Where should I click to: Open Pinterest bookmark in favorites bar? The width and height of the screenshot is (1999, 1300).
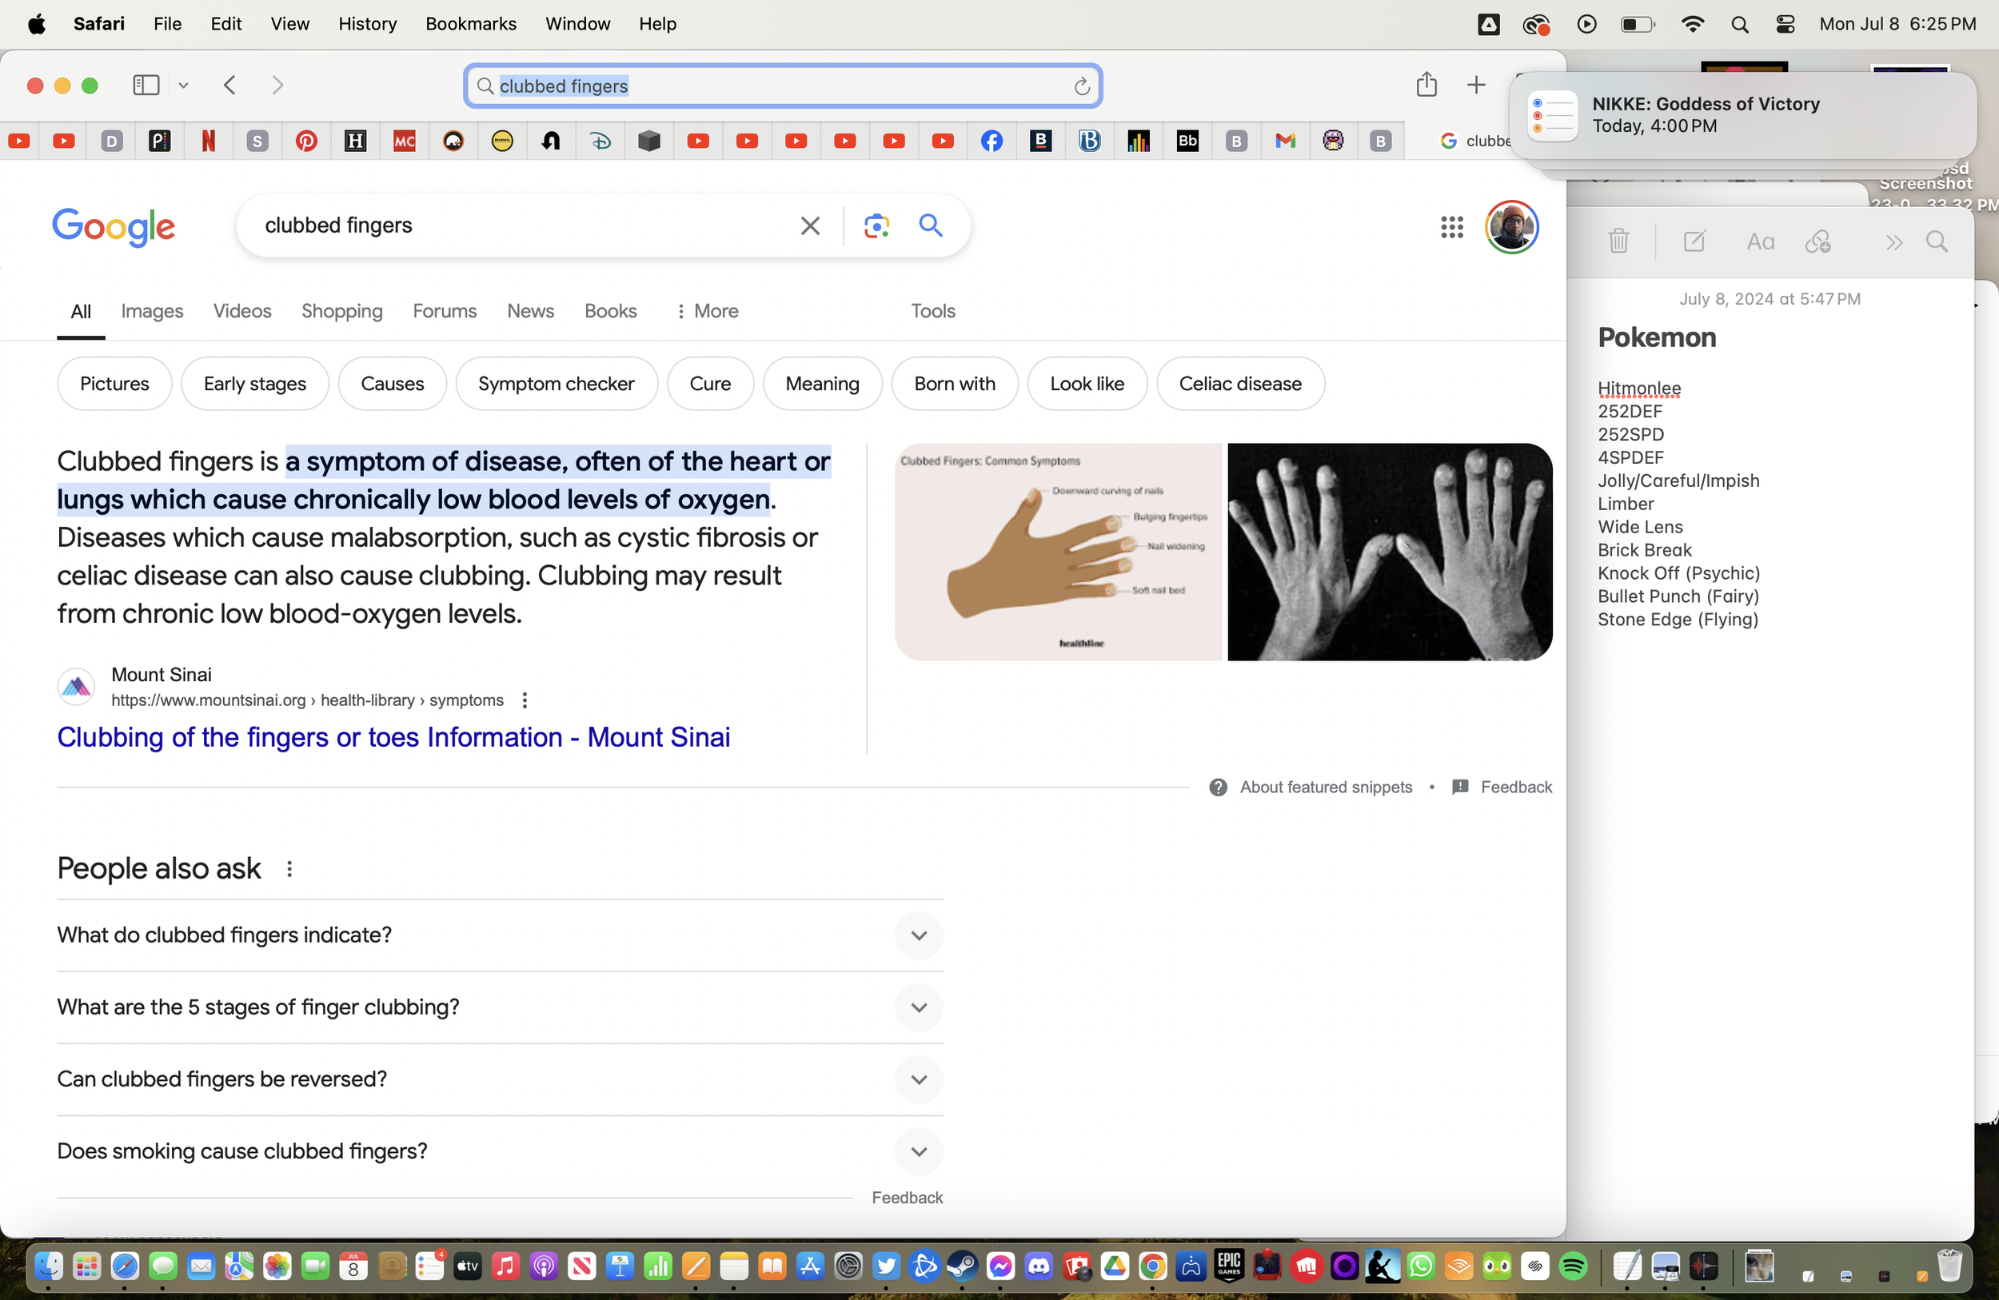pyautogui.click(x=305, y=141)
